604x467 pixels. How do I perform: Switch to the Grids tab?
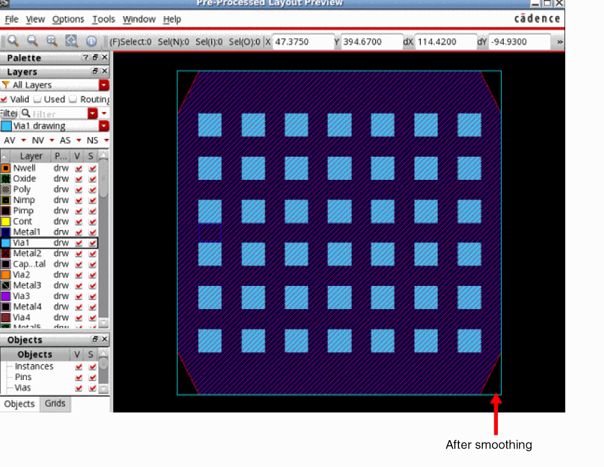coord(55,403)
